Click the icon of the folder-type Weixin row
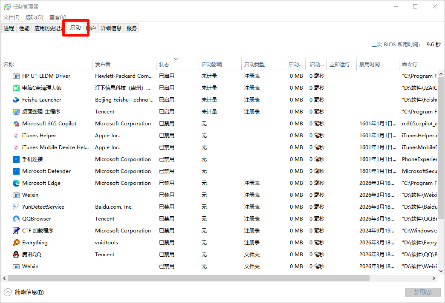 (16, 266)
